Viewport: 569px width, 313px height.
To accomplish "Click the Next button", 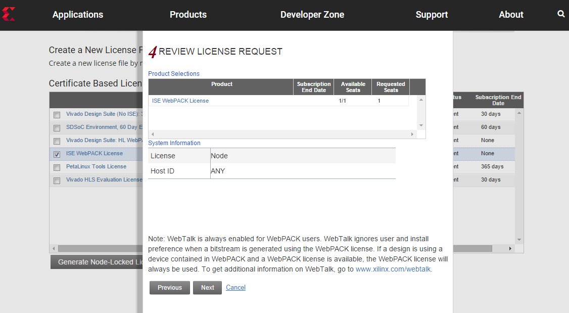I will click(207, 288).
